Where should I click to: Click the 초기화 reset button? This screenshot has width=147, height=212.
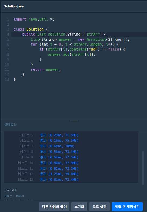79,207
